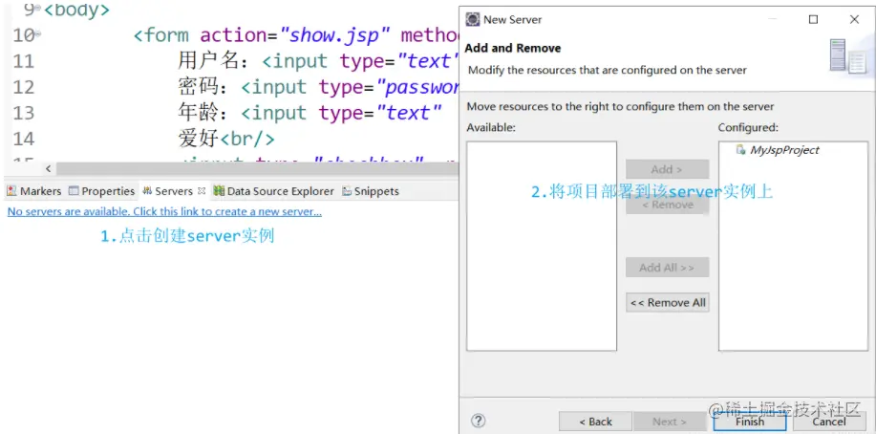The width and height of the screenshot is (876, 434).
Task: Click Finish in New Server dialog
Action: [x=750, y=422]
